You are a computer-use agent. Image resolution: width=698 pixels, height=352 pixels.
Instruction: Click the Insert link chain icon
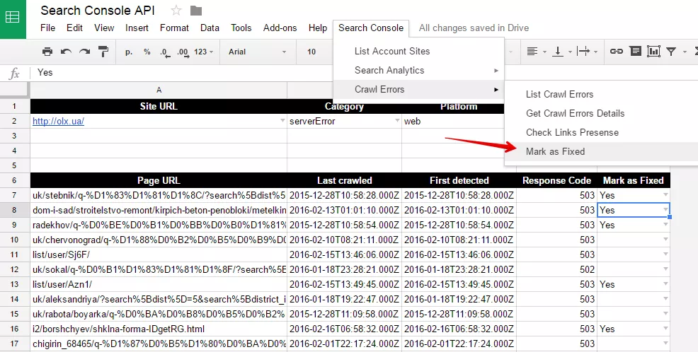click(616, 52)
